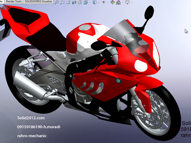Return to Previous View
This screenshot has width=191, height=143.
(x=68, y=2)
